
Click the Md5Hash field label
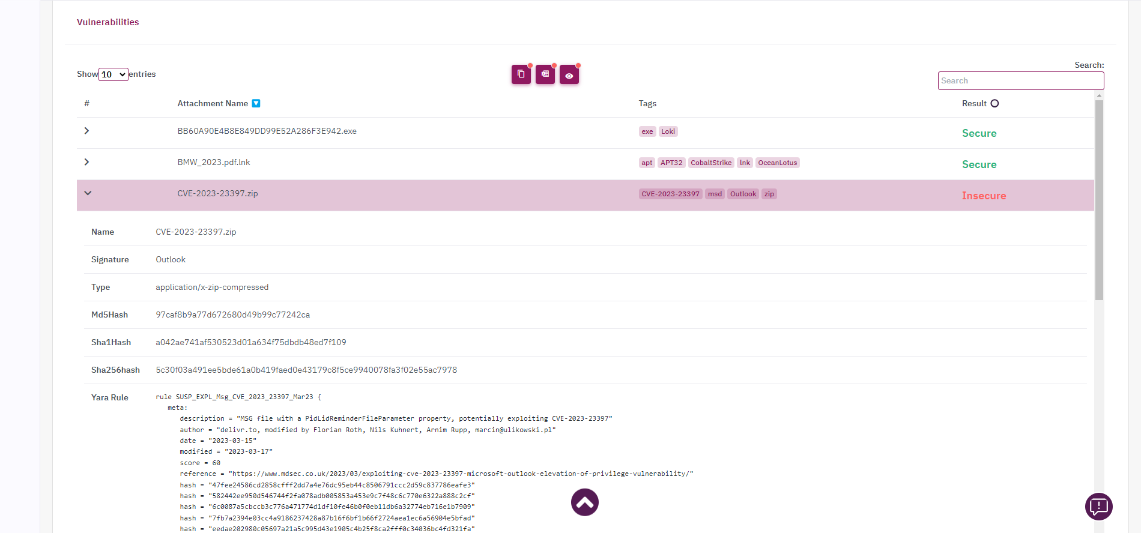coord(109,315)
